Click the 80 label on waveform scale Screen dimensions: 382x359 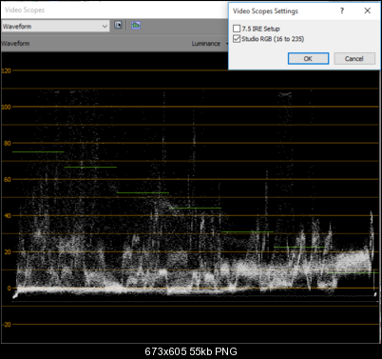(x=8, y=143)
